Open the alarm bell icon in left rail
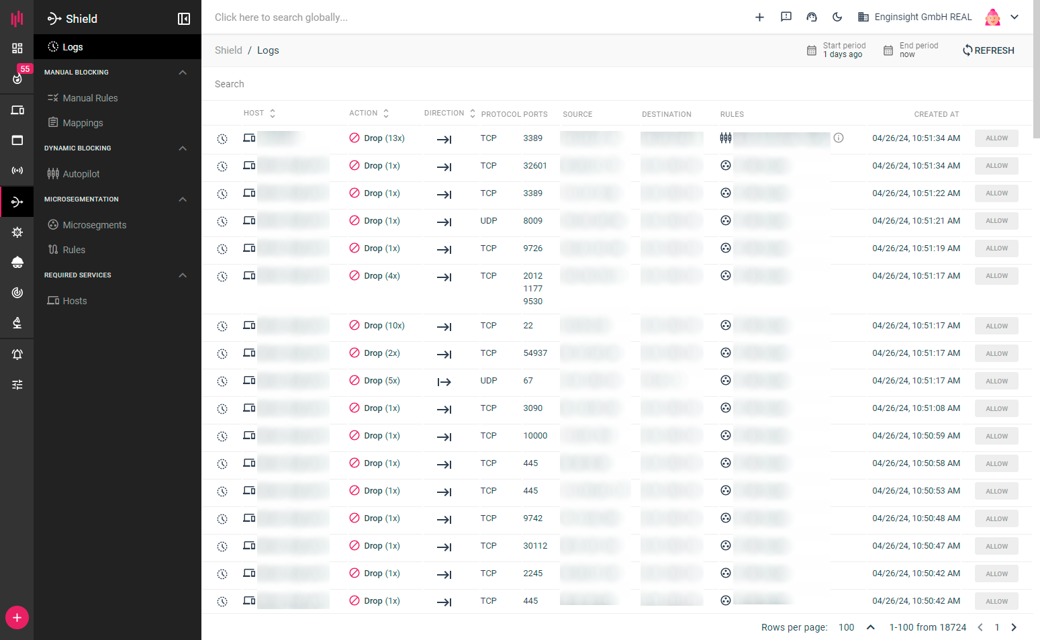The width and height of the screenshot is (1040, 640). 17,355
